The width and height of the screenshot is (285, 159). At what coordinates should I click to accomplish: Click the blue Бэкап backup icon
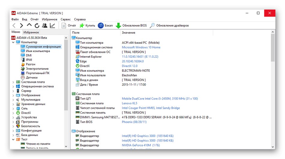101,25
